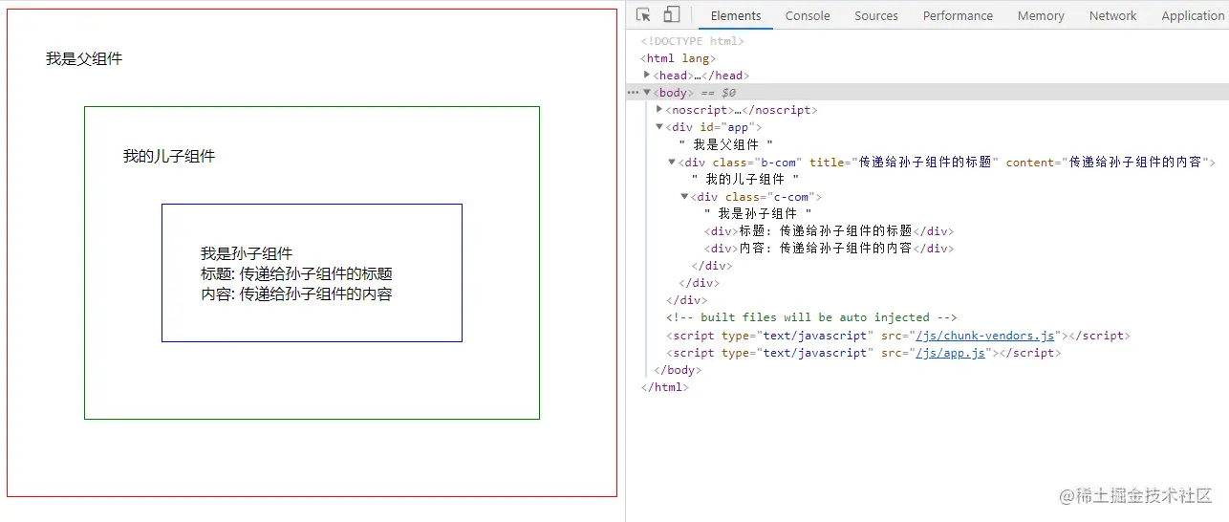Switch to the Performance tab

pos(958,15)
